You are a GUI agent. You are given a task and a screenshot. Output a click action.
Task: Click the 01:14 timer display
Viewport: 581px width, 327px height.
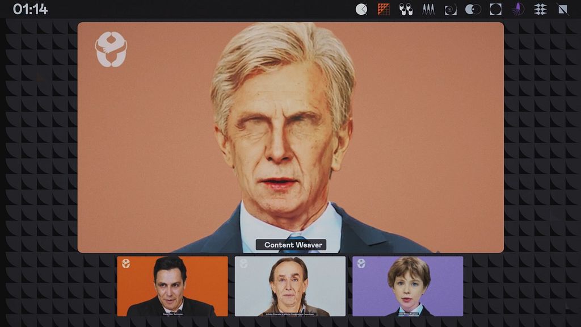31,9
